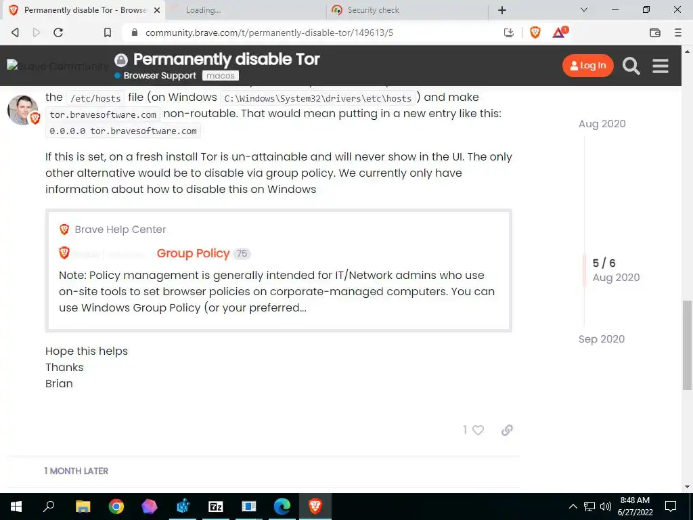Open Google Chrome from the taskbar
The height and width of the screenshot is (520, 693).
pos(116,506)
